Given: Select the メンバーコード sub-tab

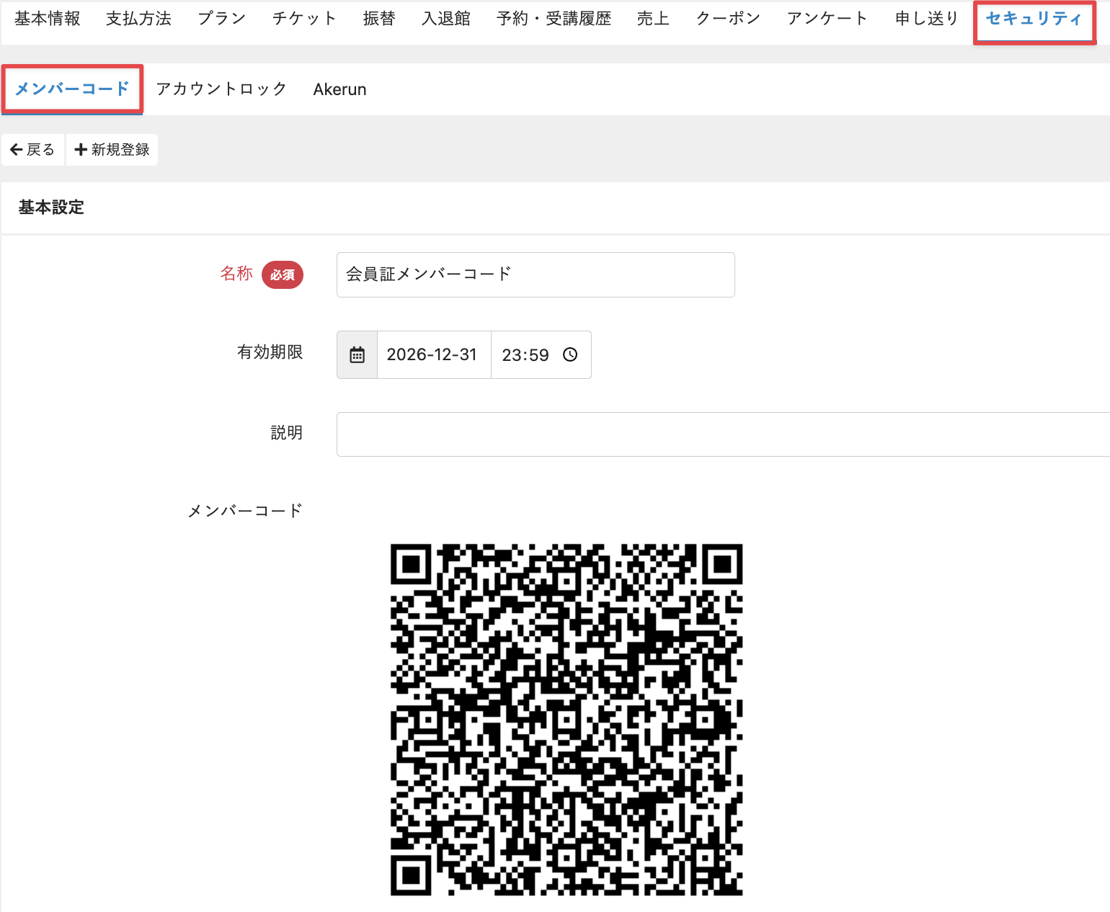Looking at the screenshot, I should [72, 89].
